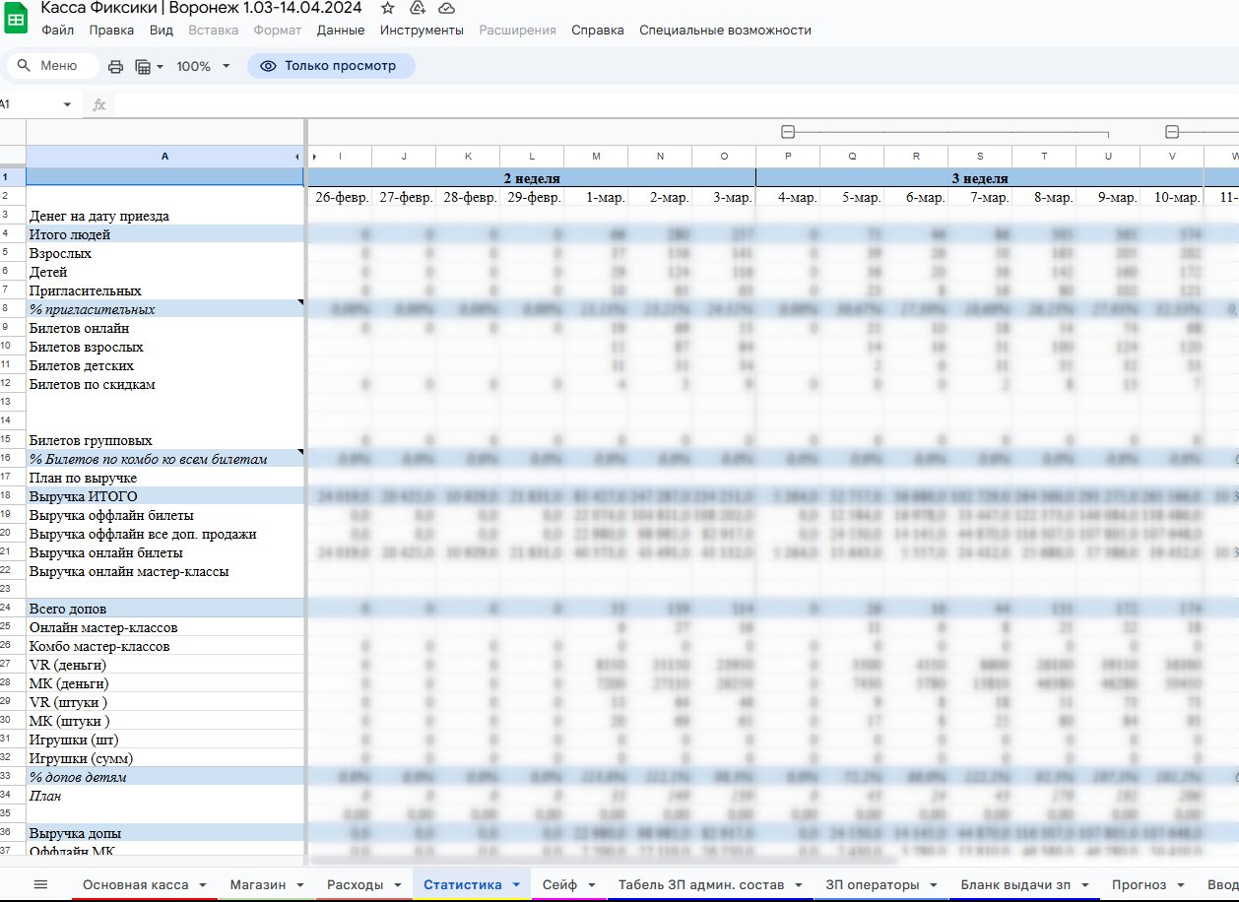The width and height of the screenshot is (1239, 902).
Task: Switch to Табель ЗП админ. состав sheet
Action: pos(701,884)
